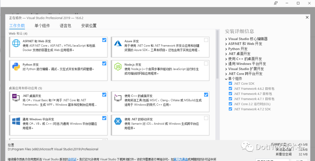Open the 安装位置 tab

[x=89, y=26]
